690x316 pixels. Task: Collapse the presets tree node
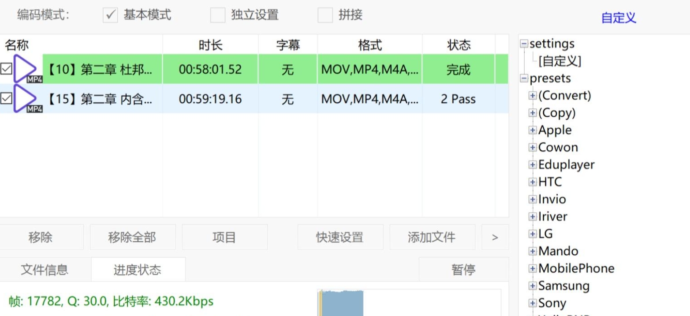tap(524, 78)
